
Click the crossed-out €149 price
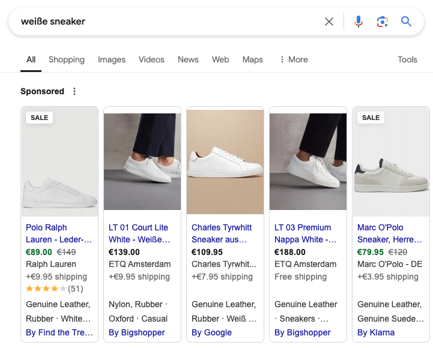pos(66,252)
